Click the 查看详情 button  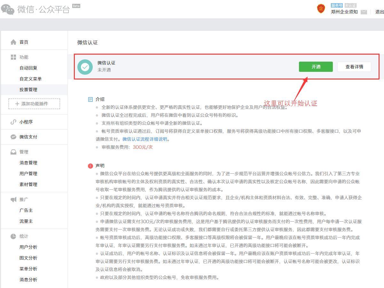(x=354, y=67)
